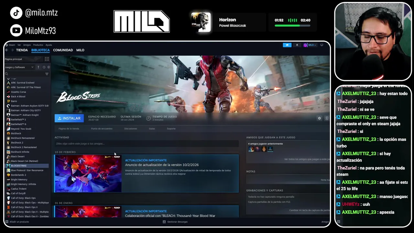
Task: Go back with the Steam back arrow
Action: (x=7, y=50)
